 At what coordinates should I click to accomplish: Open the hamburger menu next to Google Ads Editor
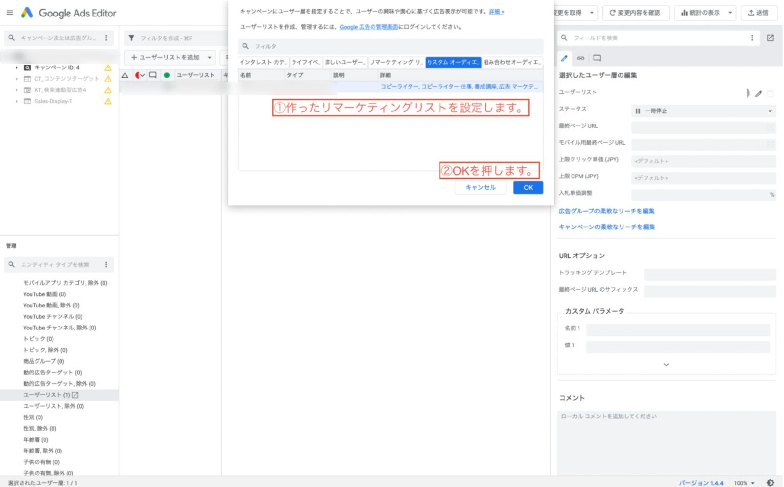(x=10, y=13)
